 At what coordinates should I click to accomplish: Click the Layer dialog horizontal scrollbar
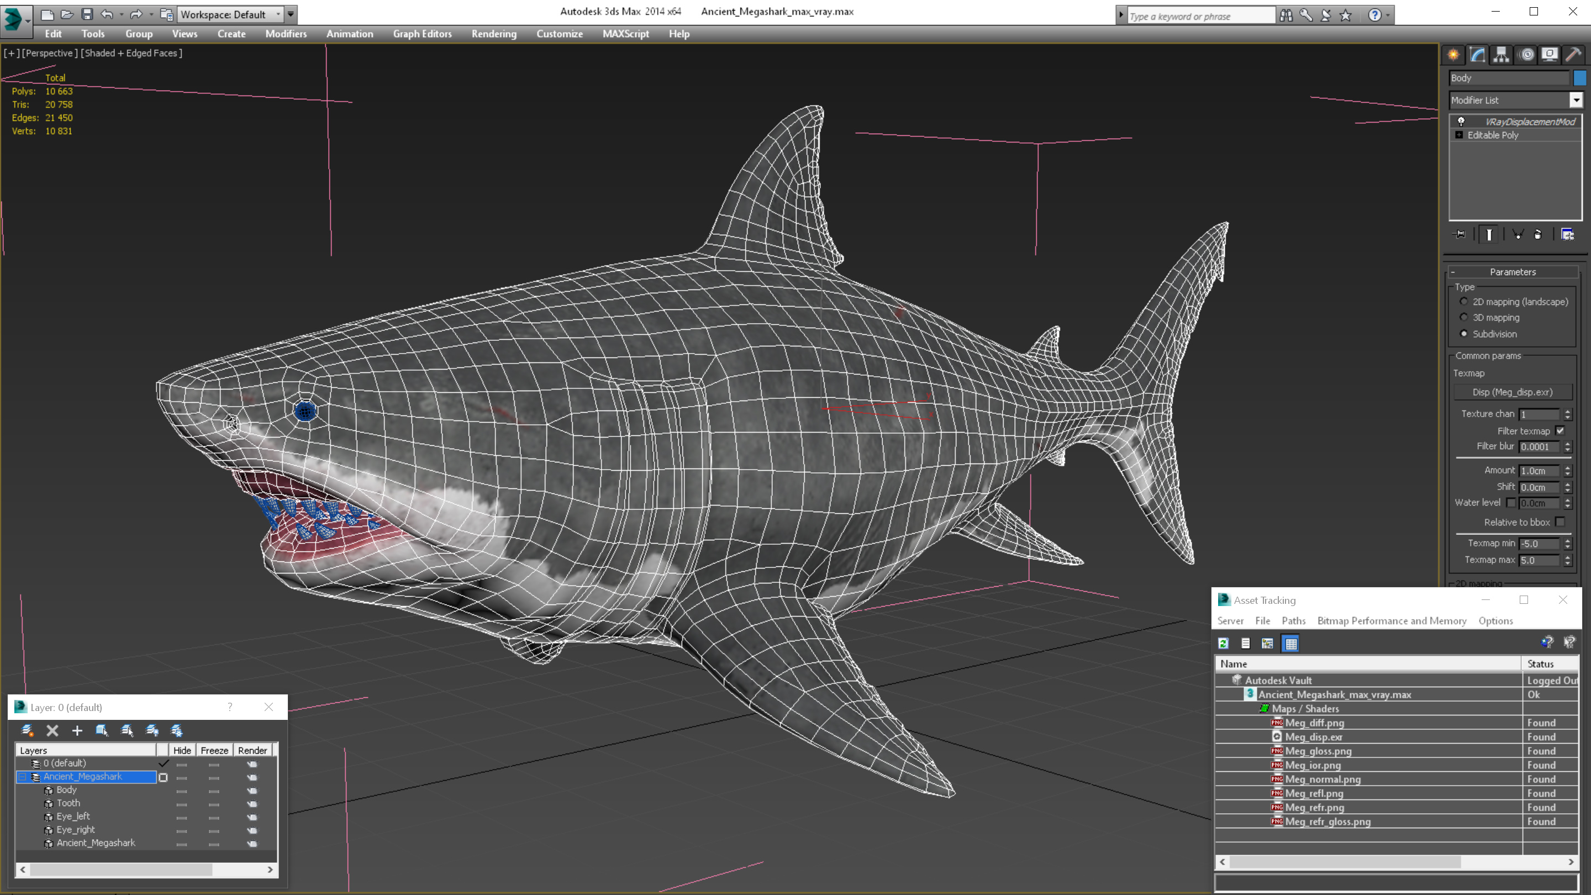point(146,870)
